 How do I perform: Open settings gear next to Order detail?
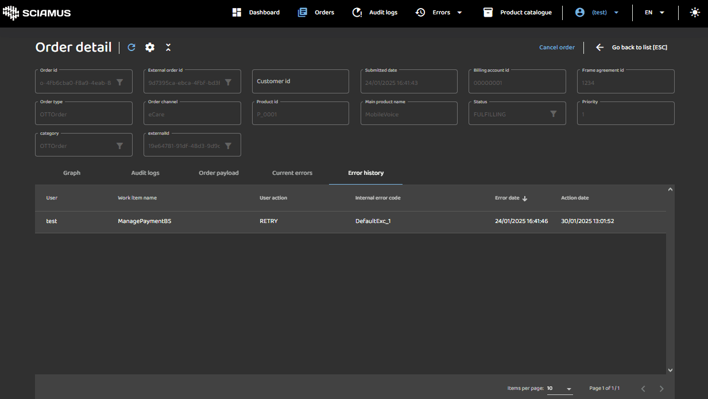tap(150, 48)
